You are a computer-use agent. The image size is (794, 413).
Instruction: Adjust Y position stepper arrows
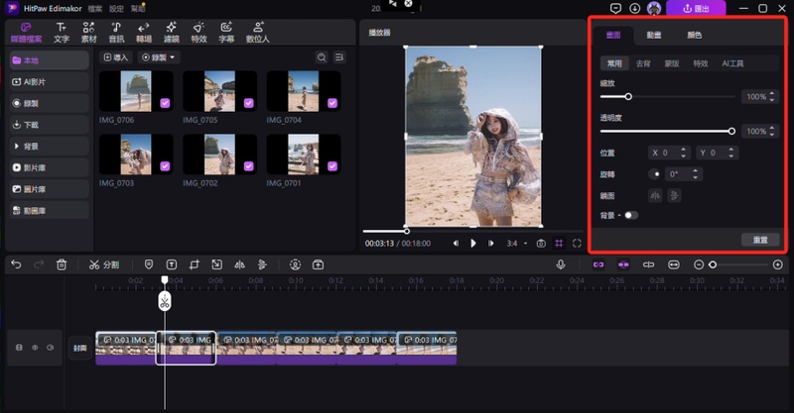click(x=730, y=153)
